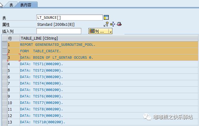Click the TABLE_LINE [CString] column header

109,38
